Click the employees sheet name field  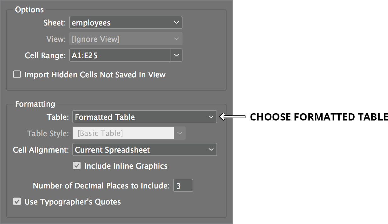tap(91, 22)
